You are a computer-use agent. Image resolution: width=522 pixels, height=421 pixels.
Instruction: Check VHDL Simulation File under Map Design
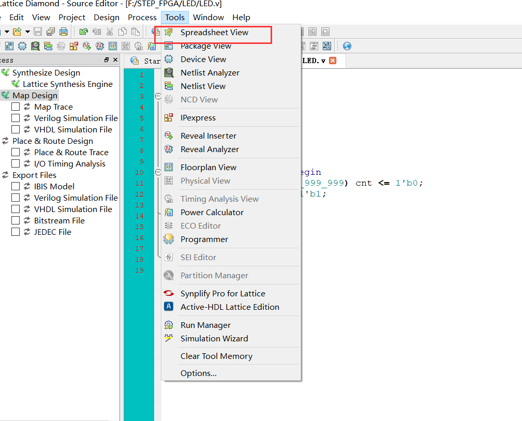click(x=16, y=129)
